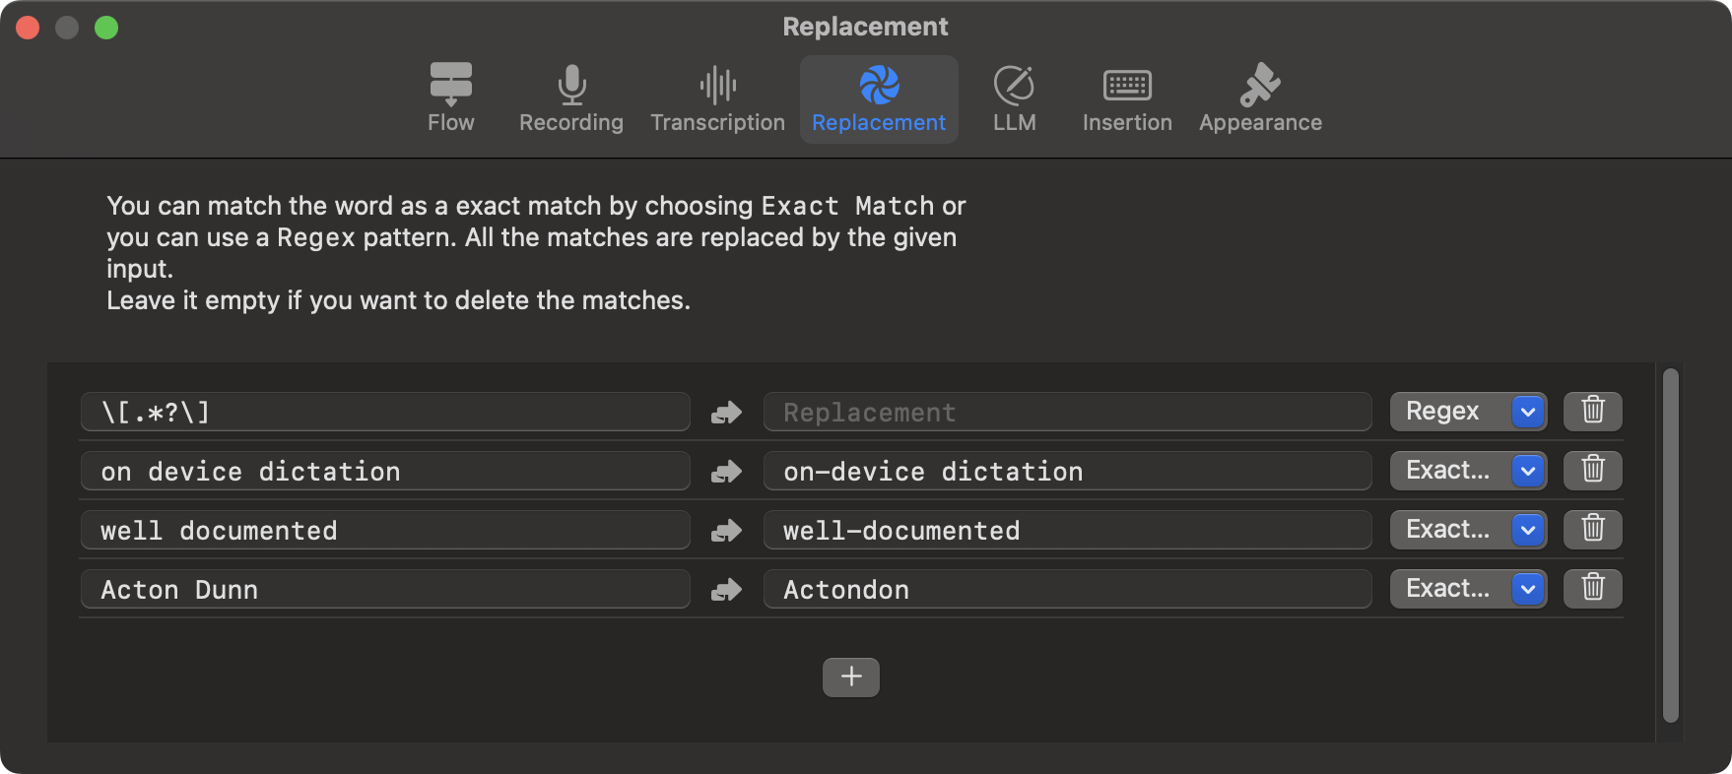This screenshot has width=1732, height=774.
Task: Click the 'Acton Dunn' search text field
Action: tap(384, 589)
